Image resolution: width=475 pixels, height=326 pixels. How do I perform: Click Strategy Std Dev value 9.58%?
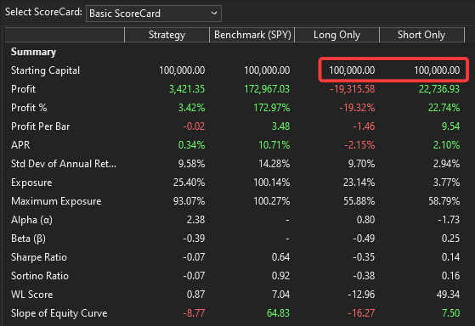click(x=192, y=164)
